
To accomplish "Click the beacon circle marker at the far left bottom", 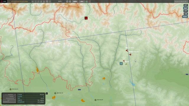I will tap(11, 89).
